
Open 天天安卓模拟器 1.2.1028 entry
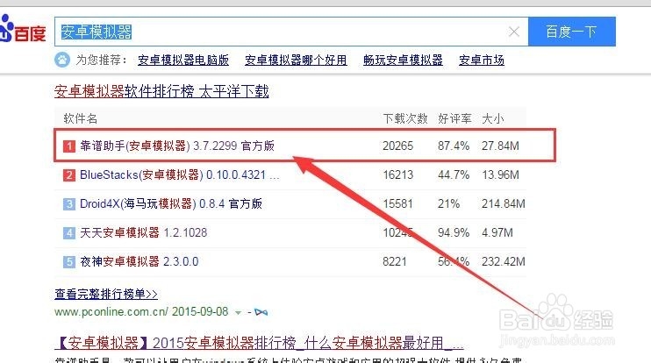143,232
